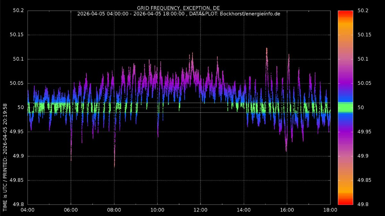Click the 18:00 time axis label

tap(330, 210)
